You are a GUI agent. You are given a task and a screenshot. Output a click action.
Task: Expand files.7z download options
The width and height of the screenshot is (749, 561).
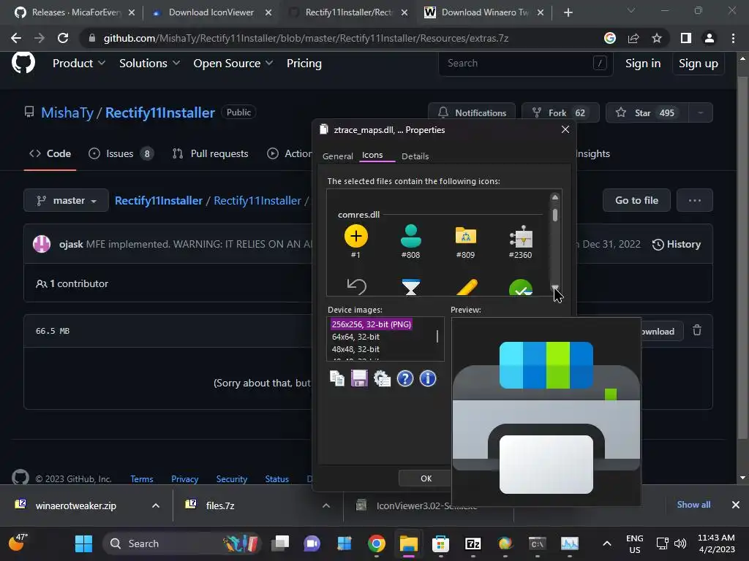tap(326, 505)
